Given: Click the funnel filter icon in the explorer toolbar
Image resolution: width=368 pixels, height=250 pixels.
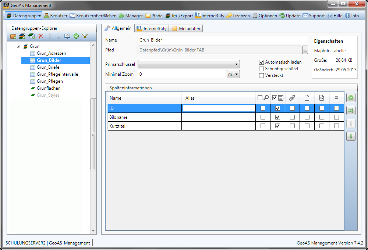Looking at the screenshot, I should tap(85, 36).
